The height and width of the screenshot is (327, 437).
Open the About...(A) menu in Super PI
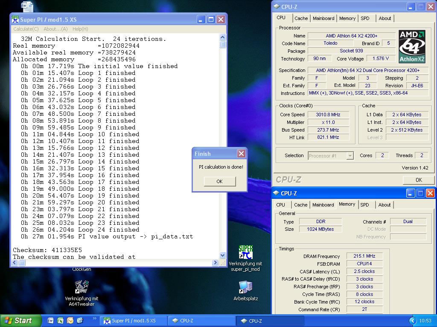point(55,29)
